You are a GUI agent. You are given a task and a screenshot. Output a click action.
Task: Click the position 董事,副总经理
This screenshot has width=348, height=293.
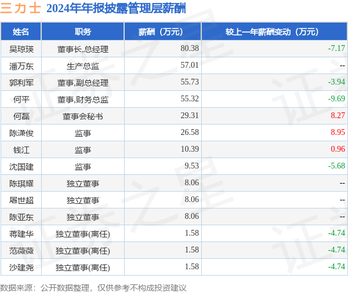[x=83, y=83]
